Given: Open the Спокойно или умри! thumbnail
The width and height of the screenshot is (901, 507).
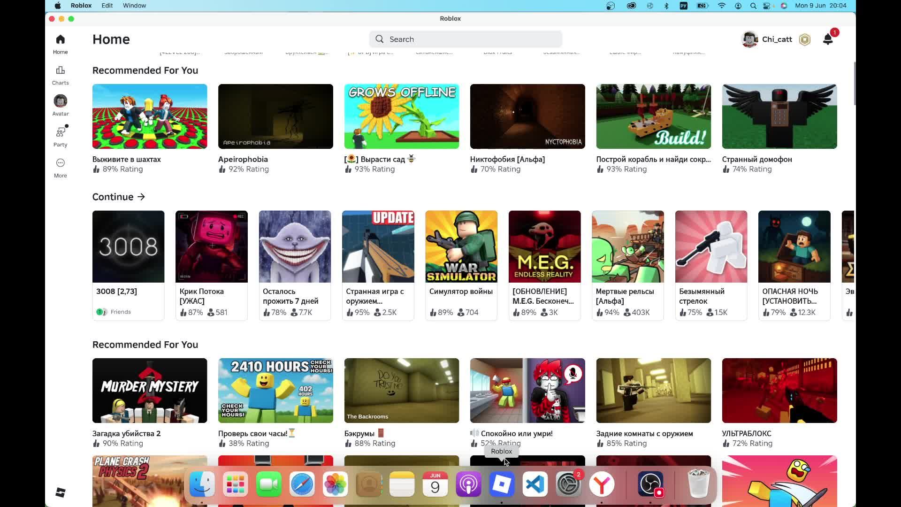Looking at the screenshot, I should point(527,391).
